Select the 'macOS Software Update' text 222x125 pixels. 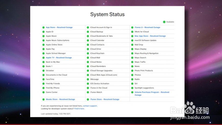(146, 40)
